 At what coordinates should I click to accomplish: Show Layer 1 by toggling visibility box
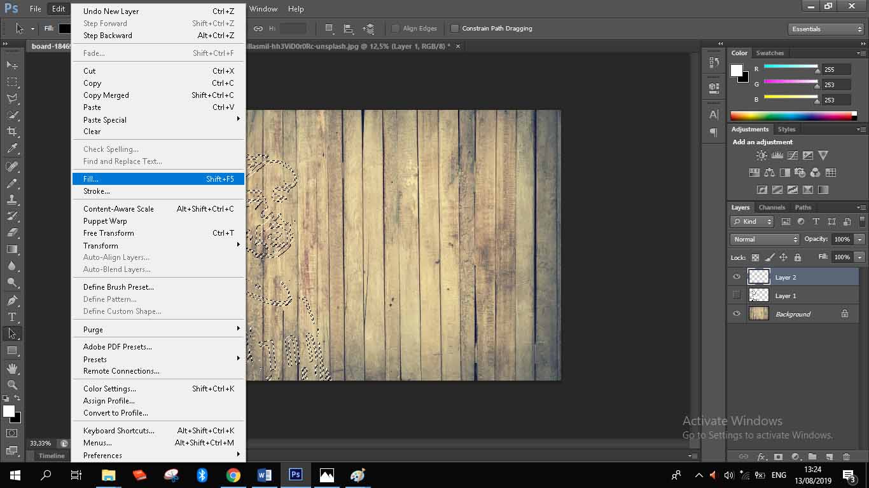click(x=737, y=295)
